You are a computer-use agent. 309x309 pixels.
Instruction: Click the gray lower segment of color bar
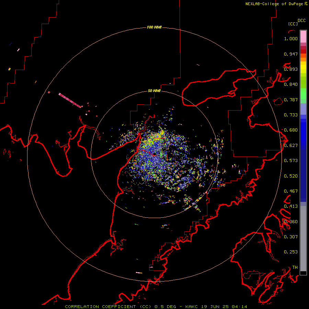pos(303,239)
